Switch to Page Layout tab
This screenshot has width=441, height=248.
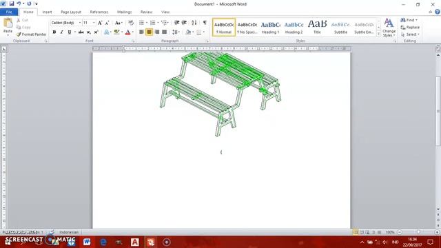[x=71, y=12]
